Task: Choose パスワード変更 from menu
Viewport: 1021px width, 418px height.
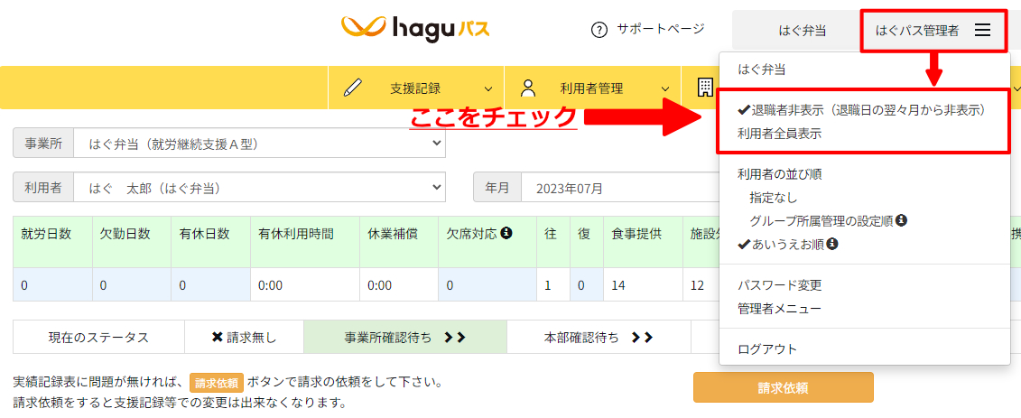Action: pyautogui.click(x=779, y=285)
